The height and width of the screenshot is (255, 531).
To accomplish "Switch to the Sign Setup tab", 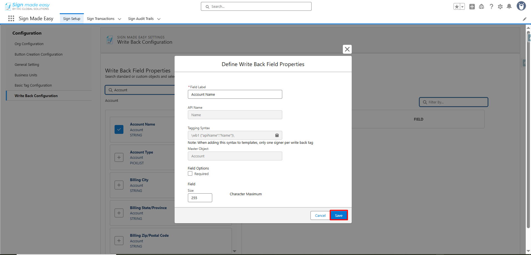I will tap(72, 19).
